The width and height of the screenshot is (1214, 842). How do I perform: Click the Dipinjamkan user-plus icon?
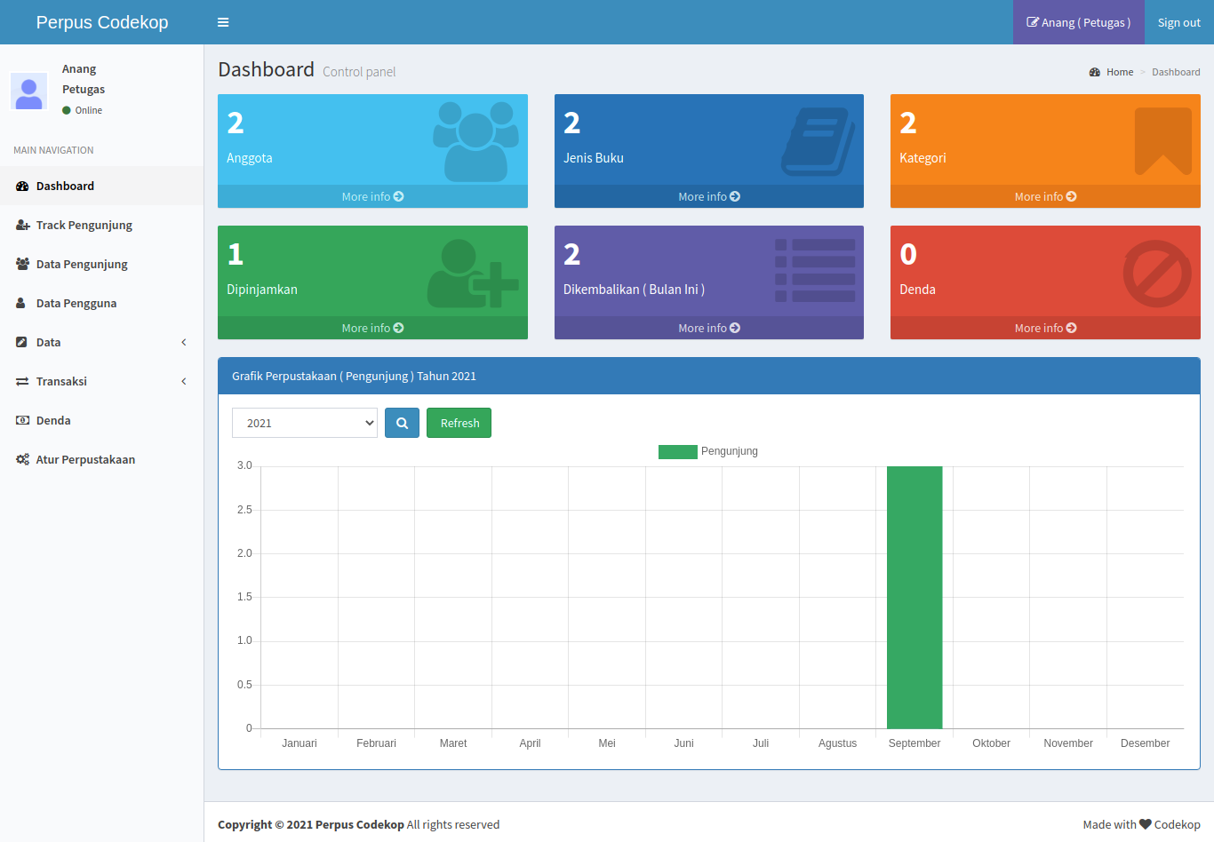(473, 274)
